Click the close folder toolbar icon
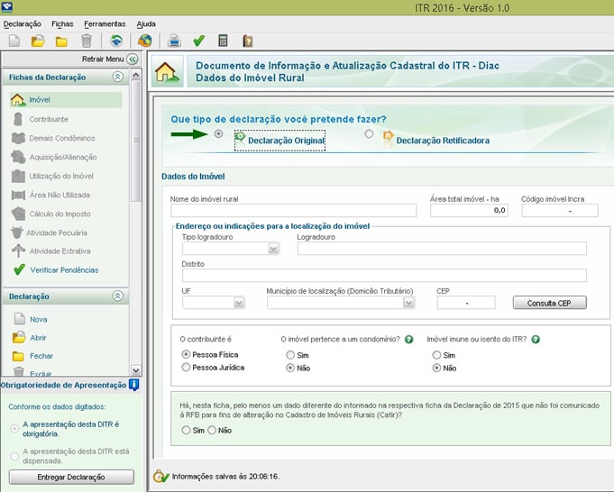614x492 pixels. (x=61, y=41)
